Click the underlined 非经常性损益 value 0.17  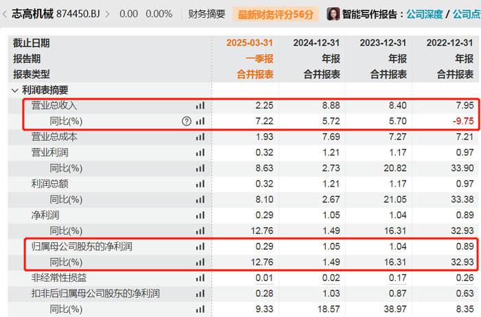click(x=398, y=278)
